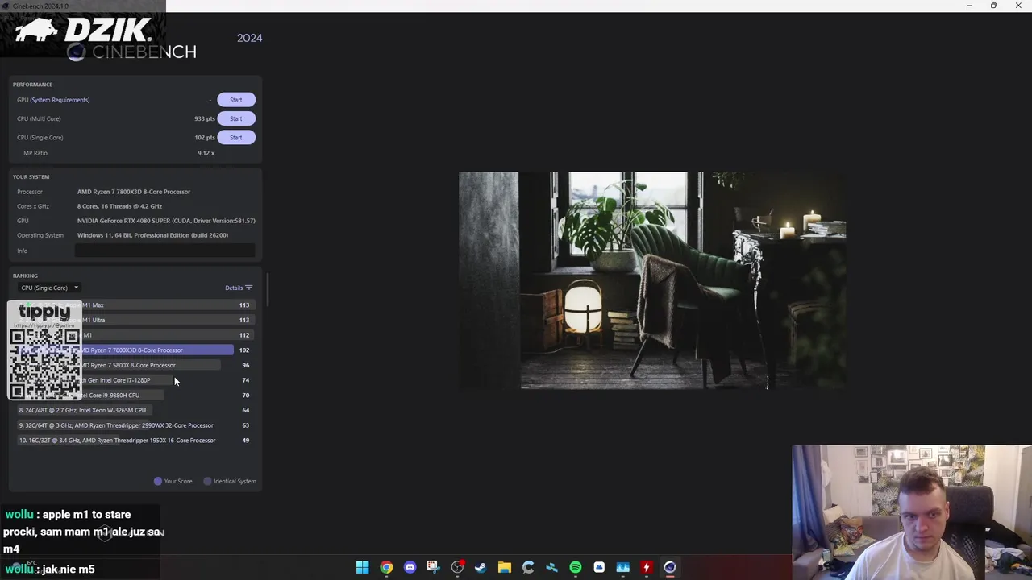This screenshot has height=580, width=1032.
Task: Click the AMD Ryzen 7 7800X3D processor text
Action: [x=134, y=192]
